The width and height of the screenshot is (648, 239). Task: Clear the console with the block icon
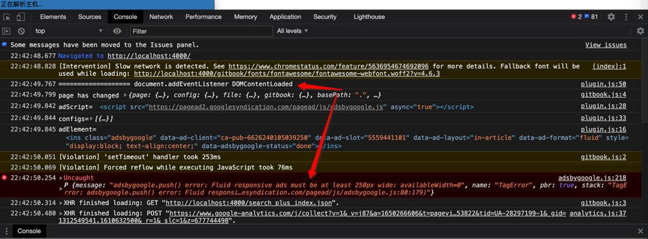tap(21, 31)
